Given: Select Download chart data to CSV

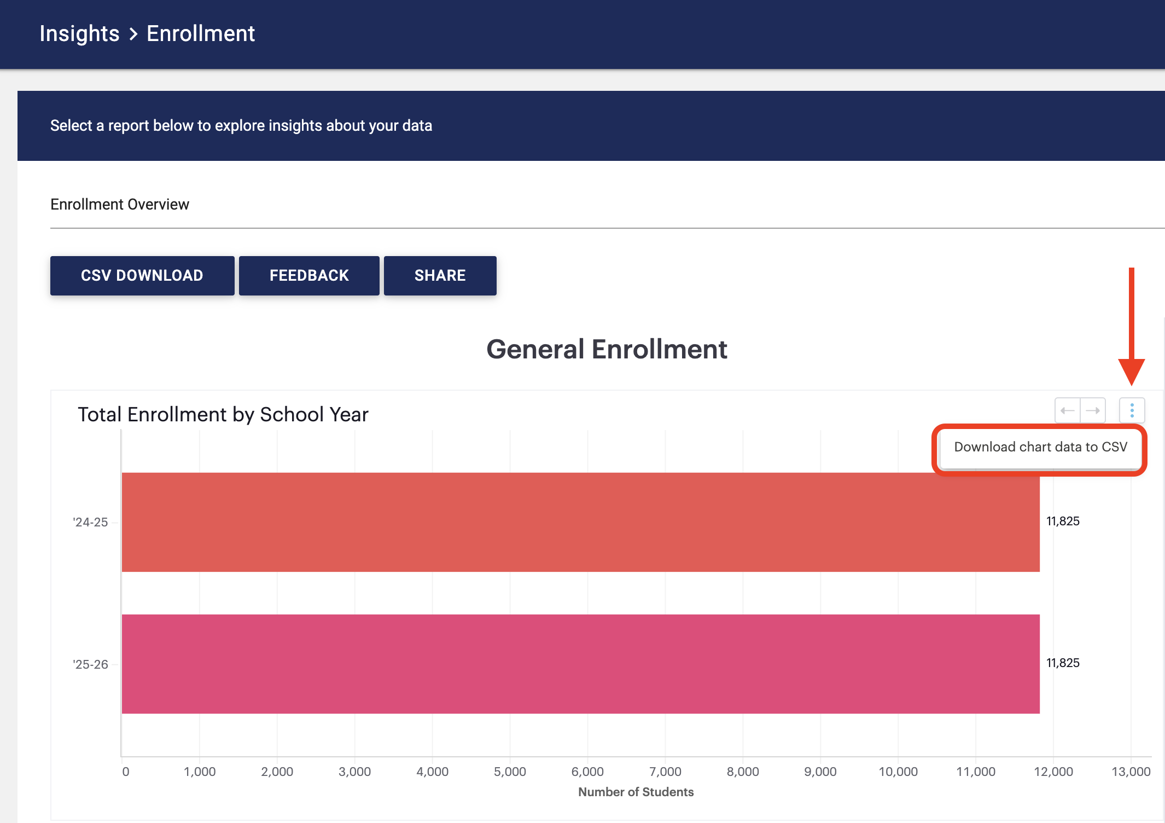Looking at the screenshot, I should point(1040,447).
